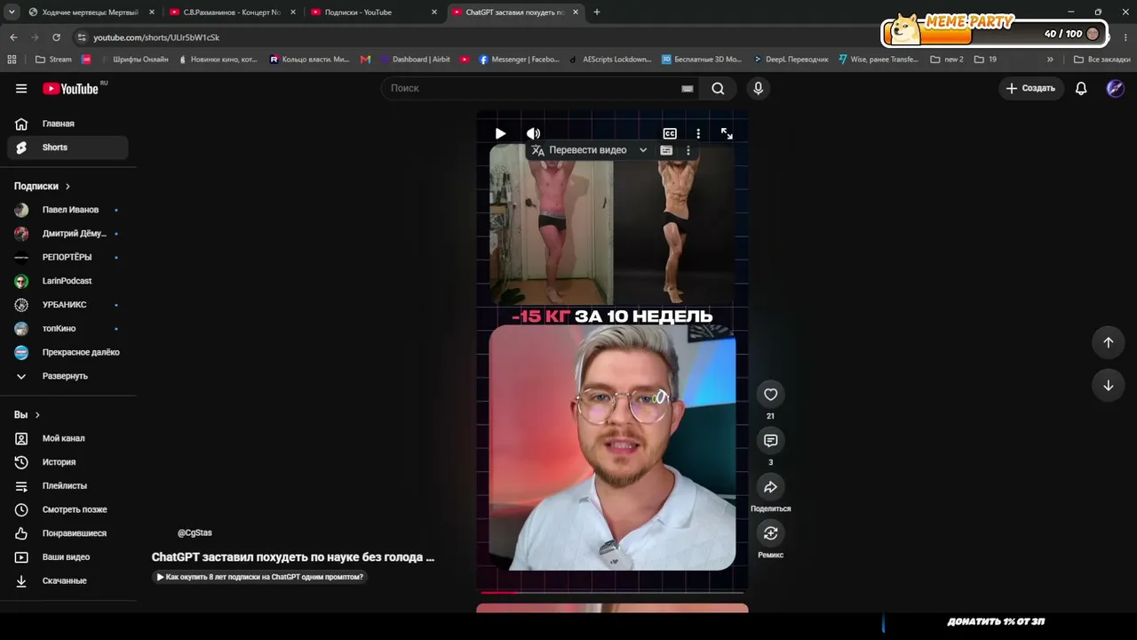This screenshot has height=640, width=1137.
Task: Open the notifications bell
Action: click(x=1081, y=88)
